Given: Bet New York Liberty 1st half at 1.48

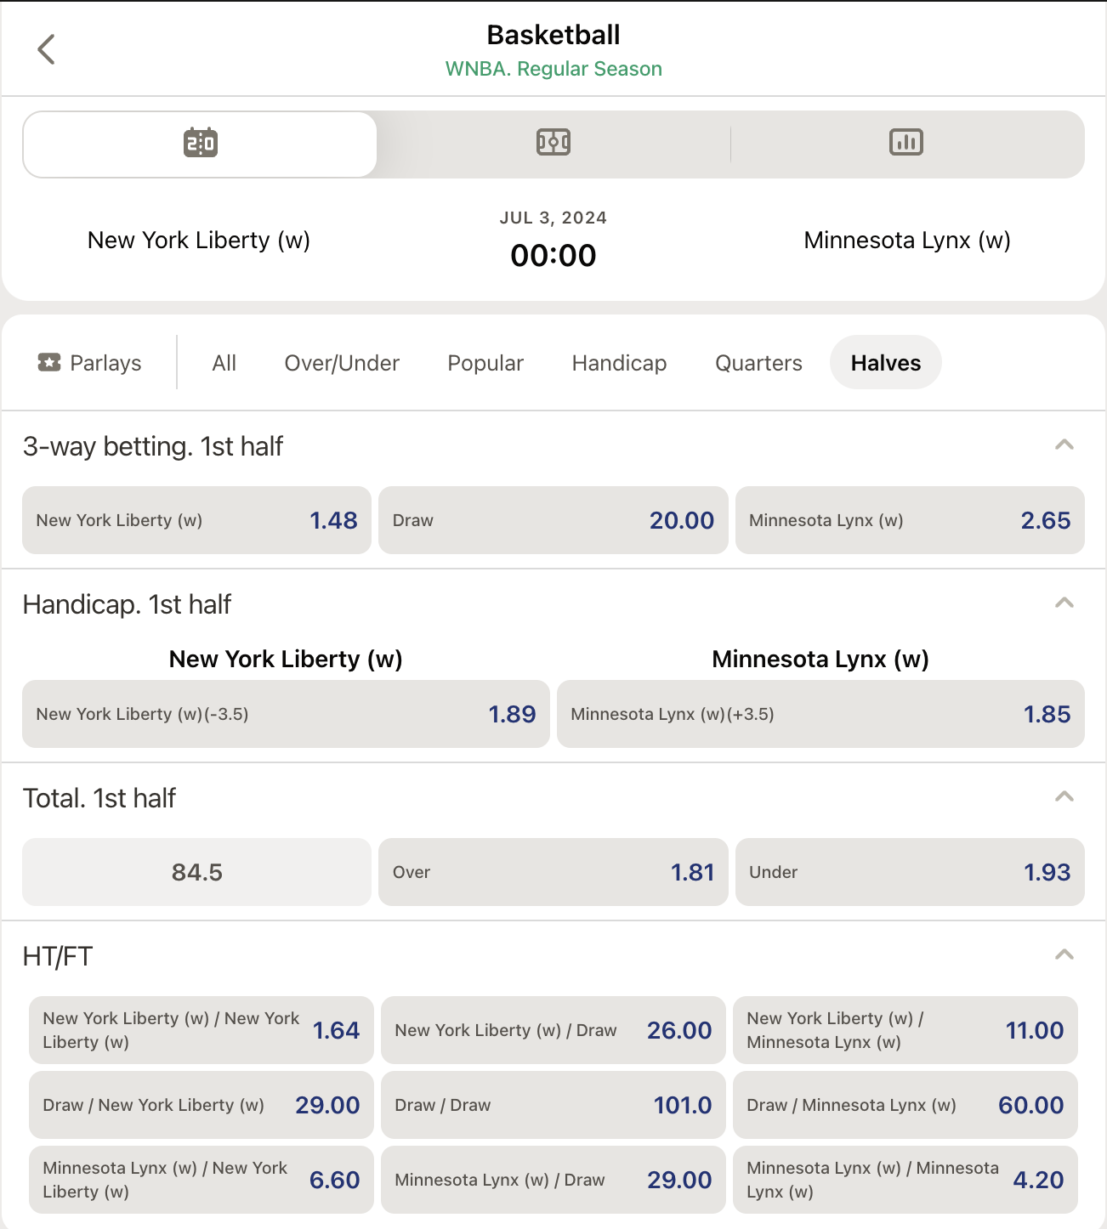Looking at the screenshot, I should (196, 520).
